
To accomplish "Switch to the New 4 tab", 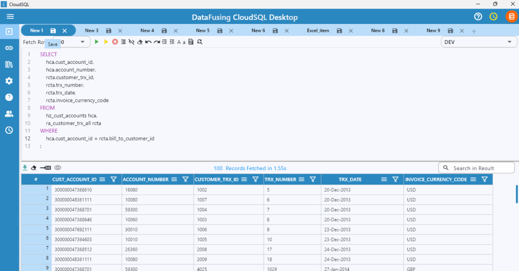I will (x=147, y=30).
